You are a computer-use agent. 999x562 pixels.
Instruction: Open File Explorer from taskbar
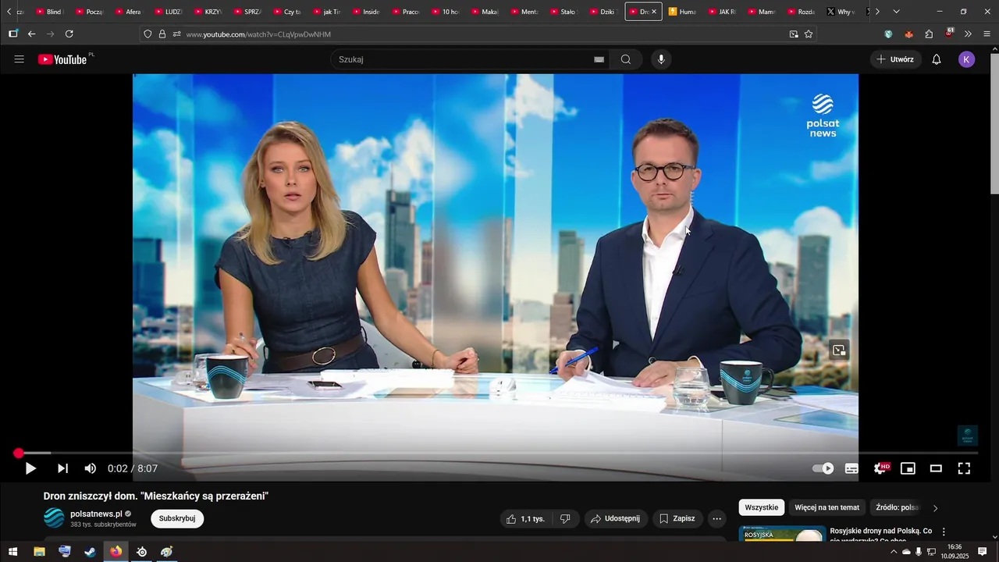[x=39, y=552]
